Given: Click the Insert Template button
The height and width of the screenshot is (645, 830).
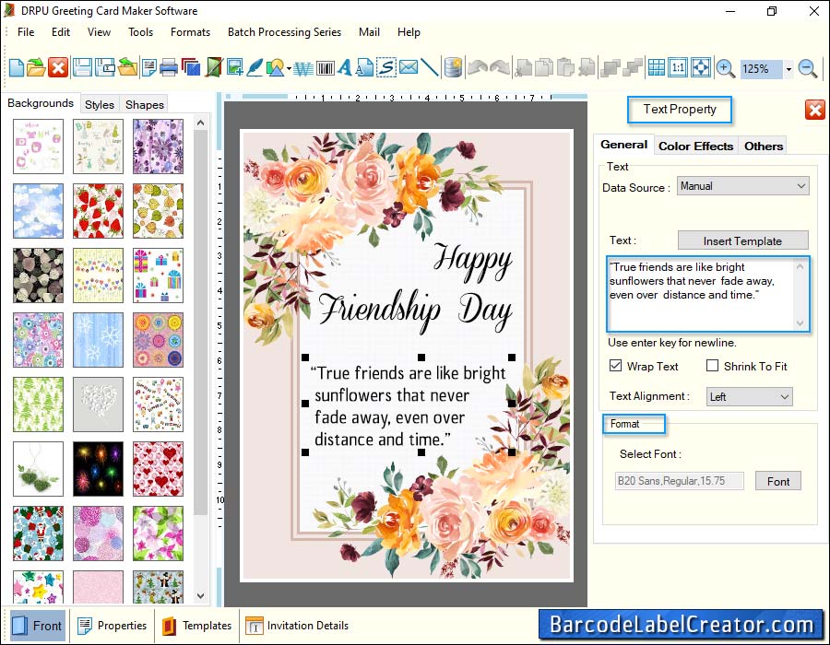Looking at the screenshot, I should pyautogui.click(x=742, y=240).
